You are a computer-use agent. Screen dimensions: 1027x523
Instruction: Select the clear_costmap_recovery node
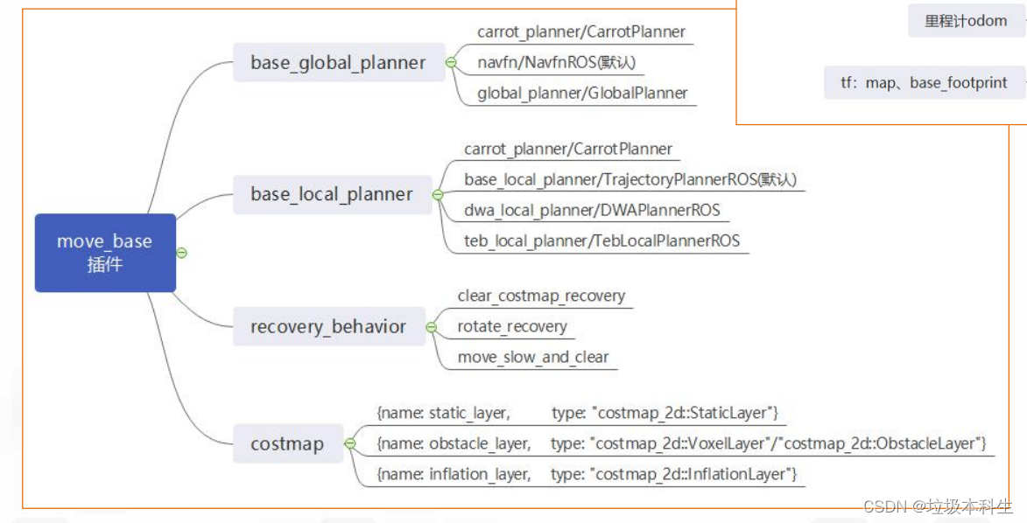coord(540,296)
